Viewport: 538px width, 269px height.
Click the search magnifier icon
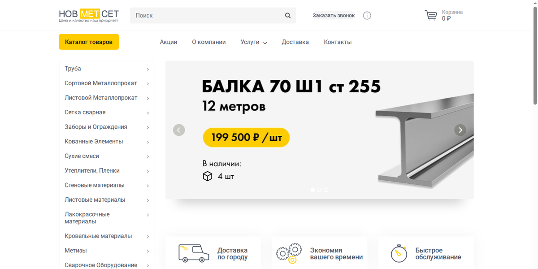click(288, 15)
